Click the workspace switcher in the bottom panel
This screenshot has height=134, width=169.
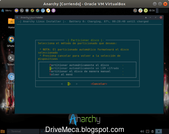[x=158, y=131]
